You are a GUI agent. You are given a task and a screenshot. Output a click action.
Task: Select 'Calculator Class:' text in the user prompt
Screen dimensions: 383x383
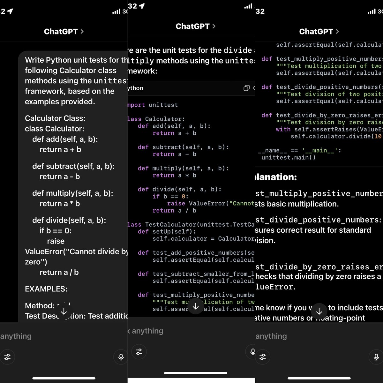point(55,118)
